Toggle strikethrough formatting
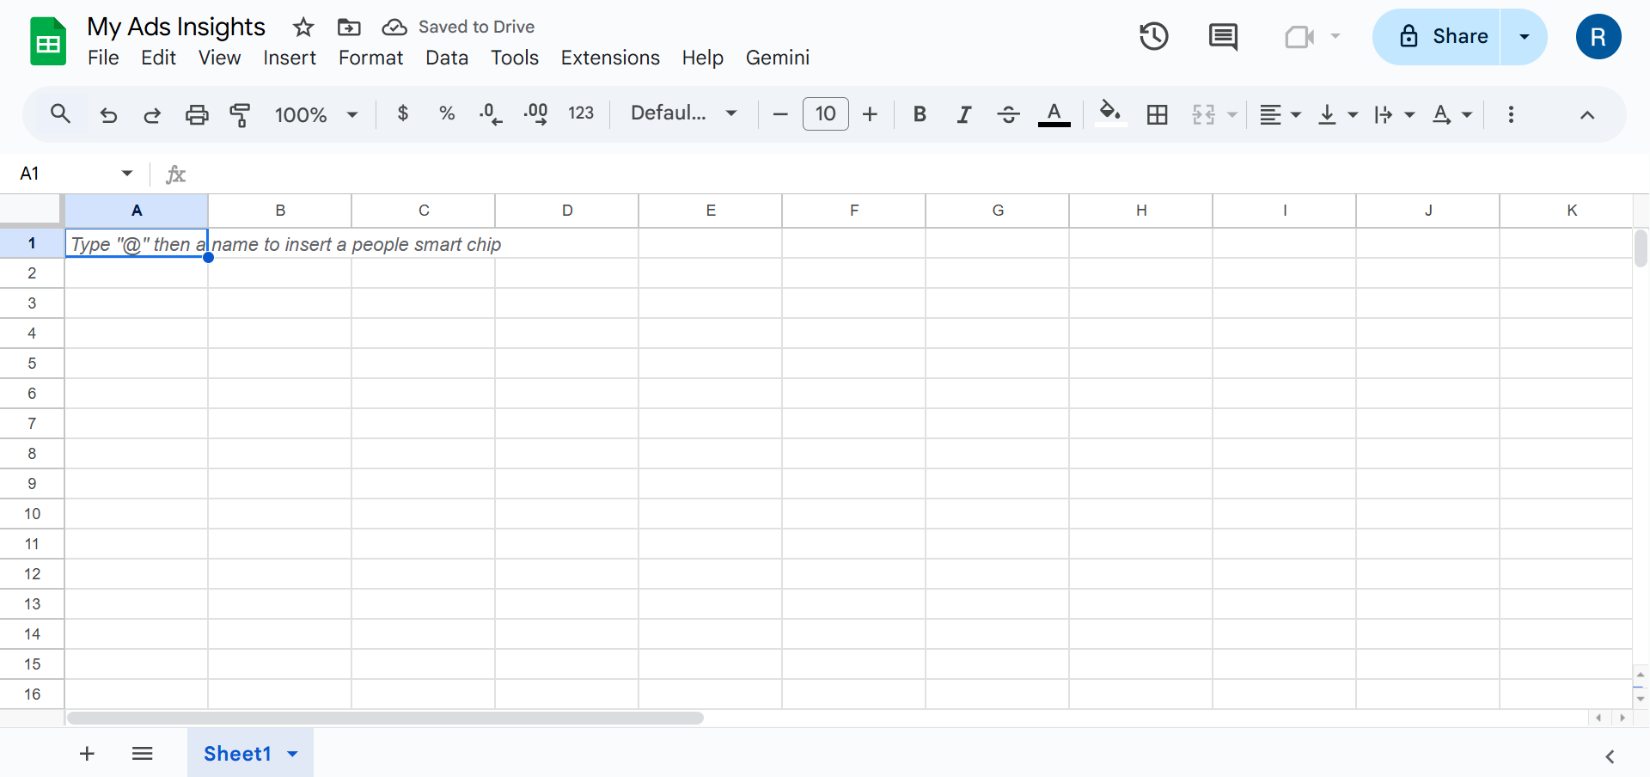1650x777 pixels. click(1008, 113)
